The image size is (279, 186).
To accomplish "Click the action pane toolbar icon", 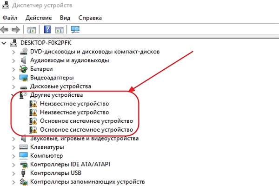I will [x=59, y=30].
